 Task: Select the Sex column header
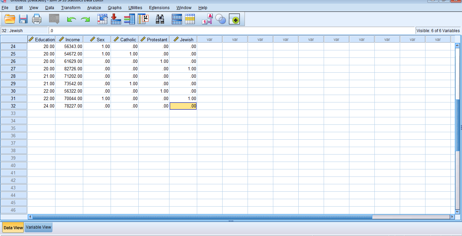point(97,39)
